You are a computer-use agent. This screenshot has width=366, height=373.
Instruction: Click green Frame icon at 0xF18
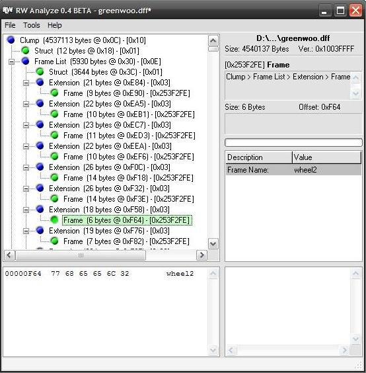click(55, 177)
